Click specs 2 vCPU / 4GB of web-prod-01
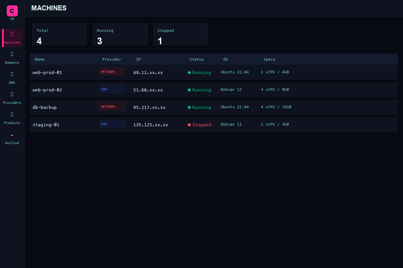Image resolution: width=403 pixels, height=268 pixels. (275, 72)
